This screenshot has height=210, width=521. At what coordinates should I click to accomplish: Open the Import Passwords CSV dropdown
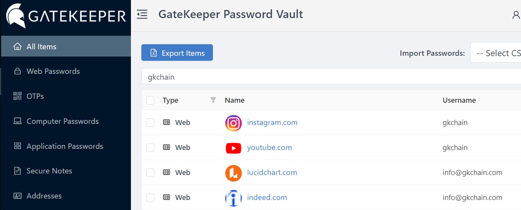click(497, 53)
